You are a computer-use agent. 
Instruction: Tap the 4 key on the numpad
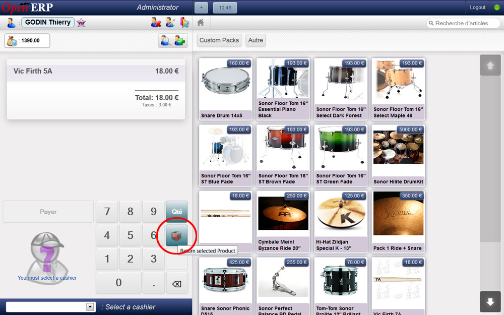pos(107,235)
